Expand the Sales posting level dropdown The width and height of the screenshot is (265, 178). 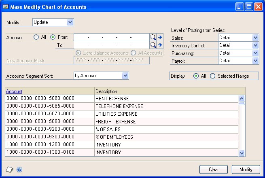(x=255, y=38)
